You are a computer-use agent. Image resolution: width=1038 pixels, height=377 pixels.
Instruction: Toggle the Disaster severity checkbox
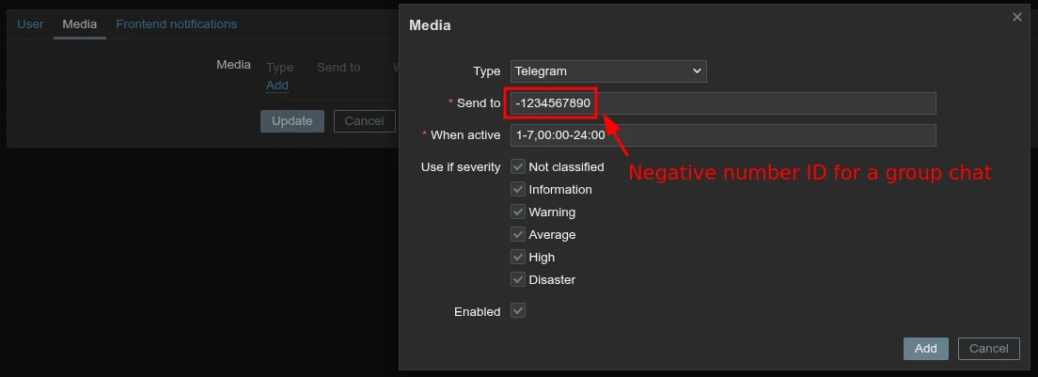tap(518, 279)
